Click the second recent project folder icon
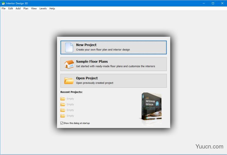Viewport: 227px width, 155px height. (x=63, y=104)
